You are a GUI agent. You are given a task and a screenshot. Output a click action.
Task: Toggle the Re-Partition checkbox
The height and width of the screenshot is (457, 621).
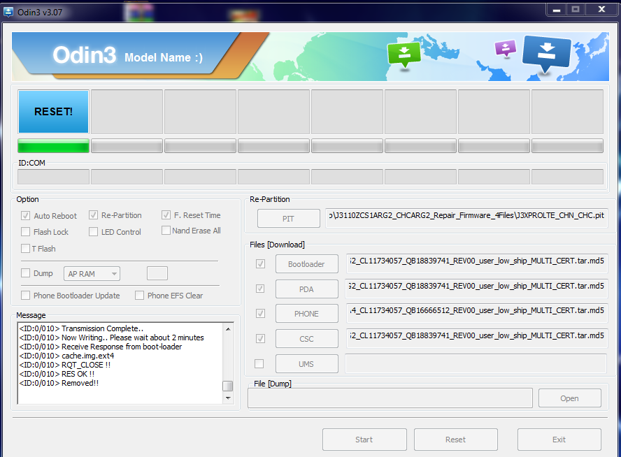coord(93,215)
